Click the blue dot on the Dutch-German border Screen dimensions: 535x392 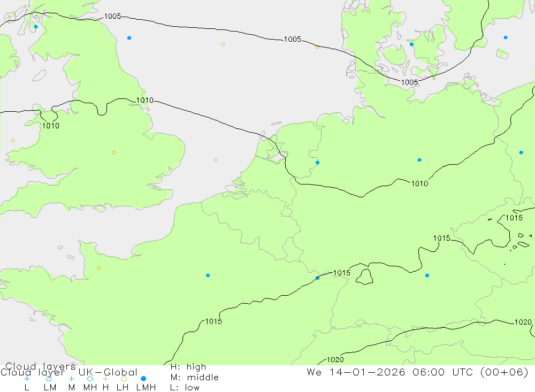point(317,163)
